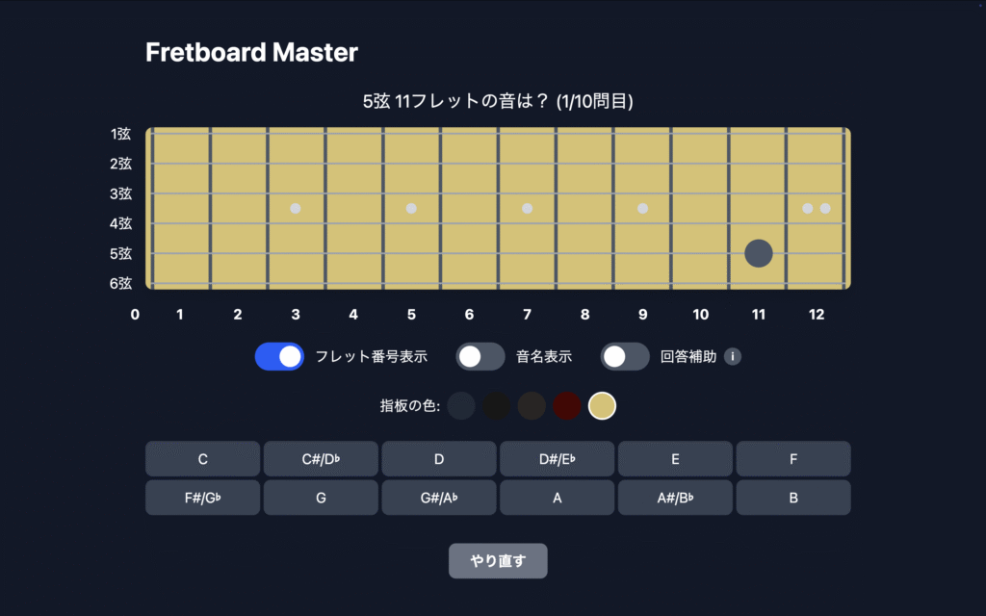This screenshot has height=616, width=986.
Task: Toggle the フレット番号表示 switch off
Action: (x=279, y=356)
